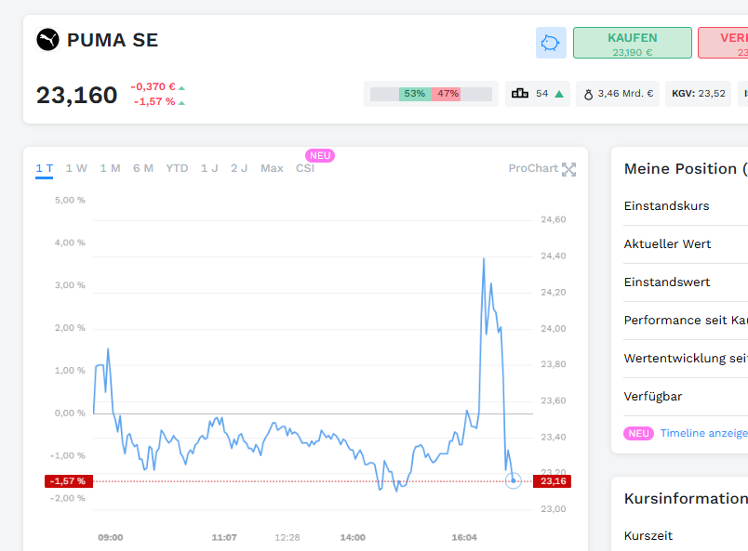Image resolution: width=748 pixels, height=551 pixels.
Task: Open ProChart fullscreen expand icon
Action: pos(569,169)
